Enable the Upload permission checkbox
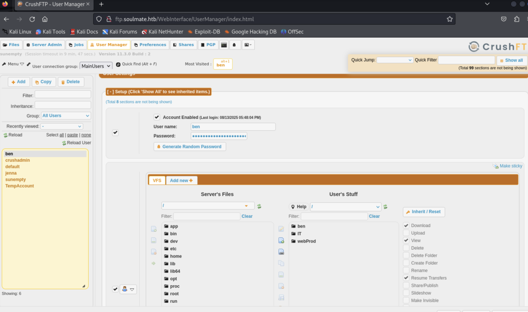 click(406, 233)
